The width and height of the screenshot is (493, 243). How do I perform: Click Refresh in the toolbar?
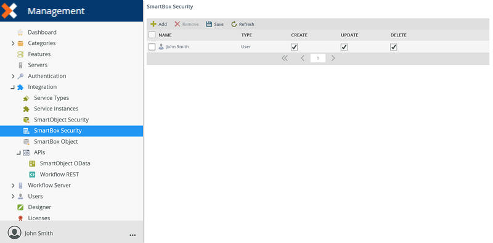[x=242, y=24]
